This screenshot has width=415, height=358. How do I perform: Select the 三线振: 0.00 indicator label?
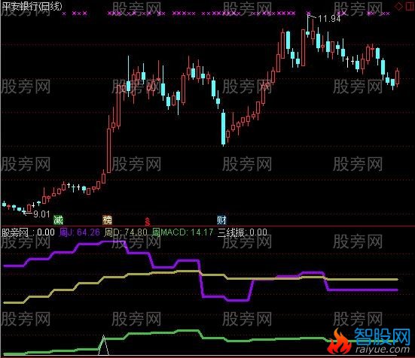[243, 232]
